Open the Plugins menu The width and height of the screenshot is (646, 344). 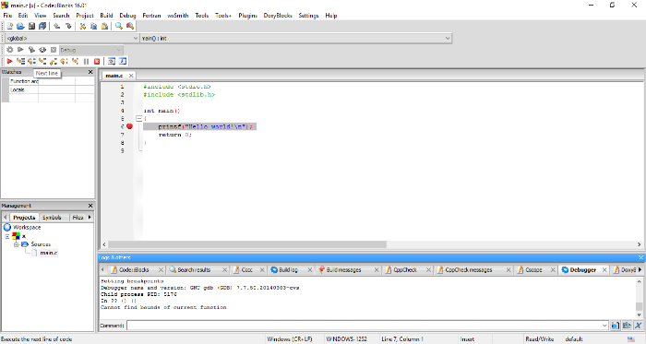tap(247, 16)
